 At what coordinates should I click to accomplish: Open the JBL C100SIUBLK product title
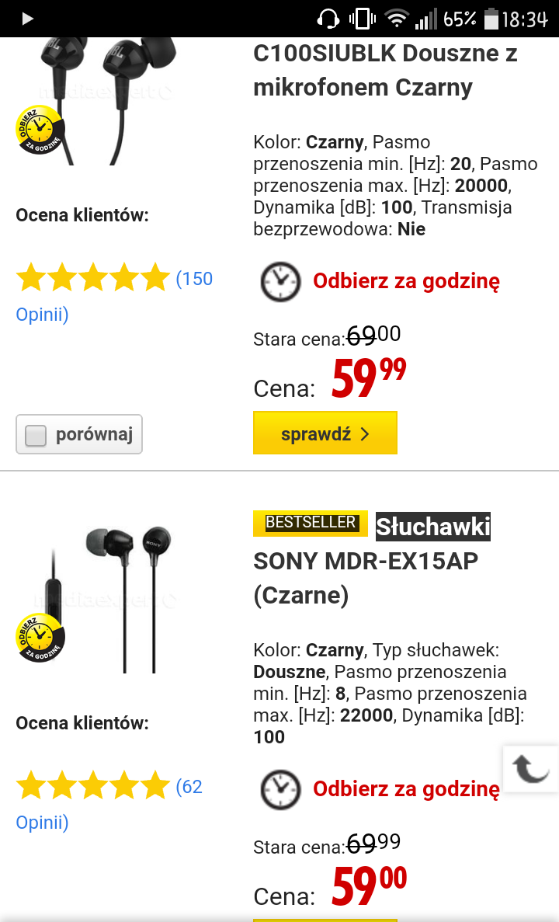pyautogui.click(x=385, y=70)
